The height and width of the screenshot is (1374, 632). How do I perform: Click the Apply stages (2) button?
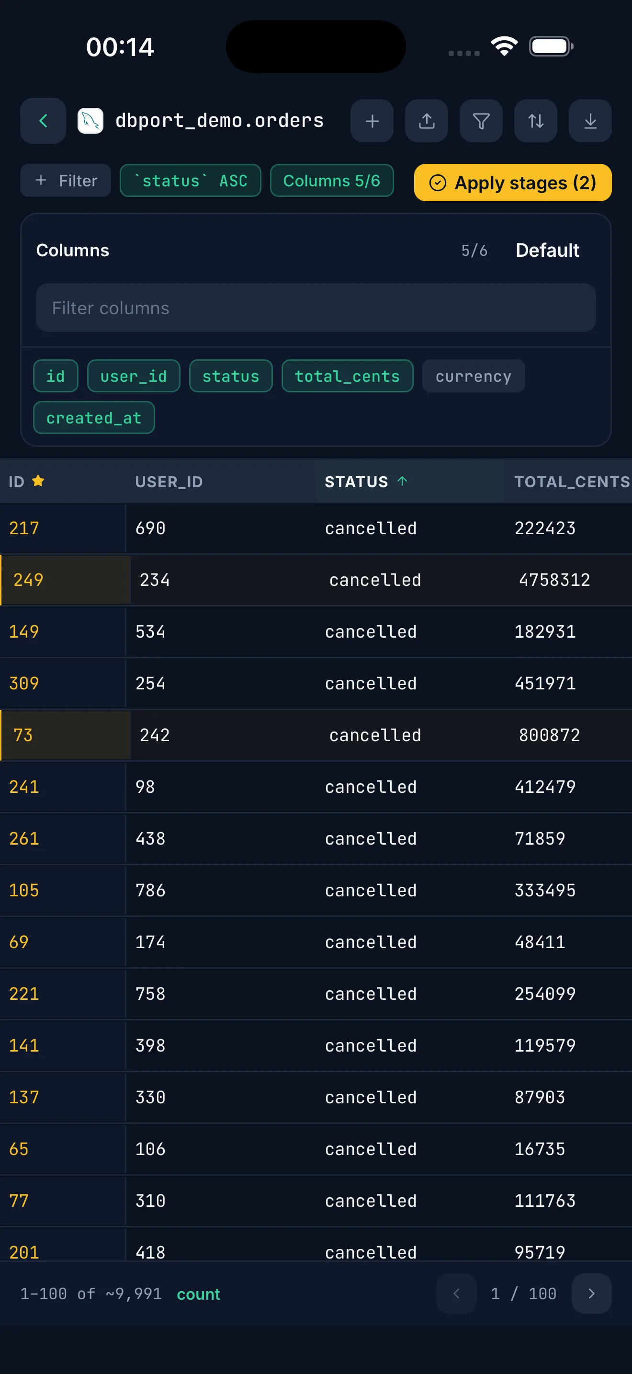513,183
